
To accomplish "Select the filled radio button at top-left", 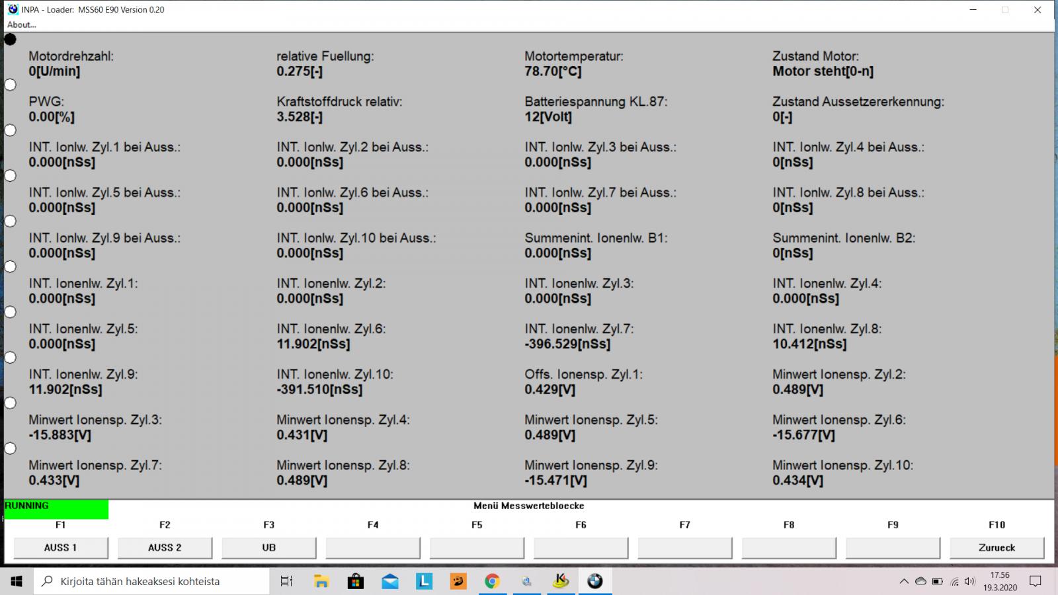I will [x=11, y=40].
